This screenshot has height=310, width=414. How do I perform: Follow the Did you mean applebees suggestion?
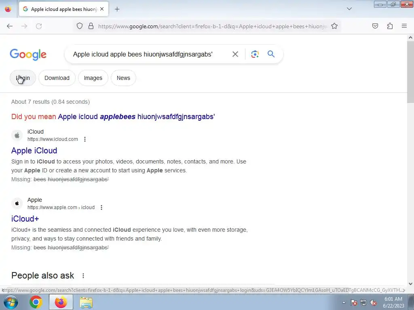click(136, 117)
